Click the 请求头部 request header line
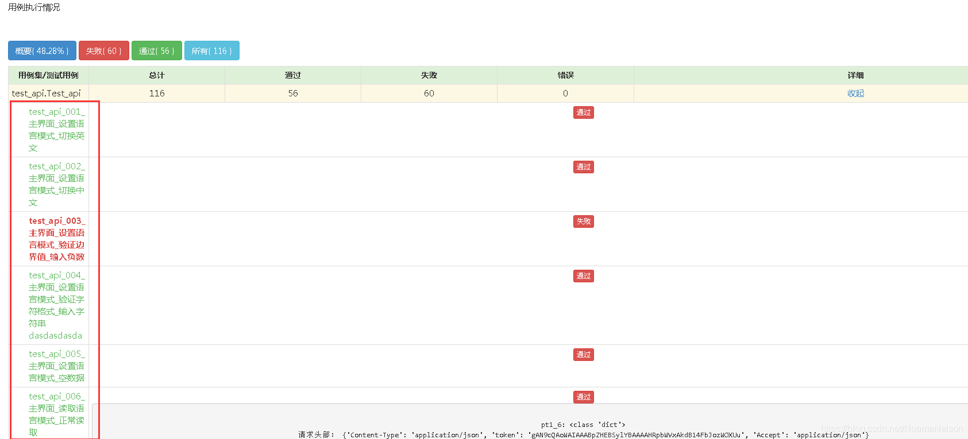Screen dimensions: 968x439 584,435
